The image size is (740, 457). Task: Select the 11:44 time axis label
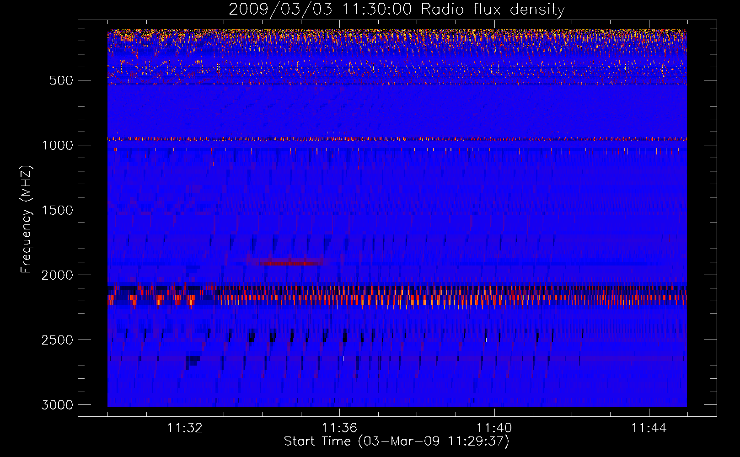(x=649, y=428)
